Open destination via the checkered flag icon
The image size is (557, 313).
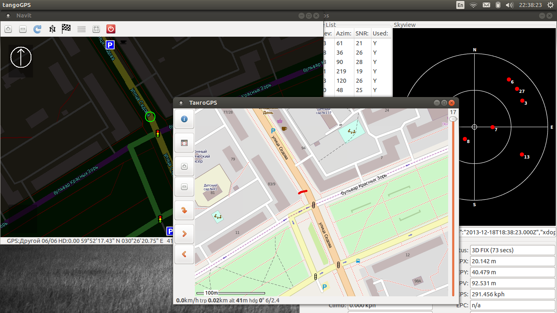coord(66,29)
